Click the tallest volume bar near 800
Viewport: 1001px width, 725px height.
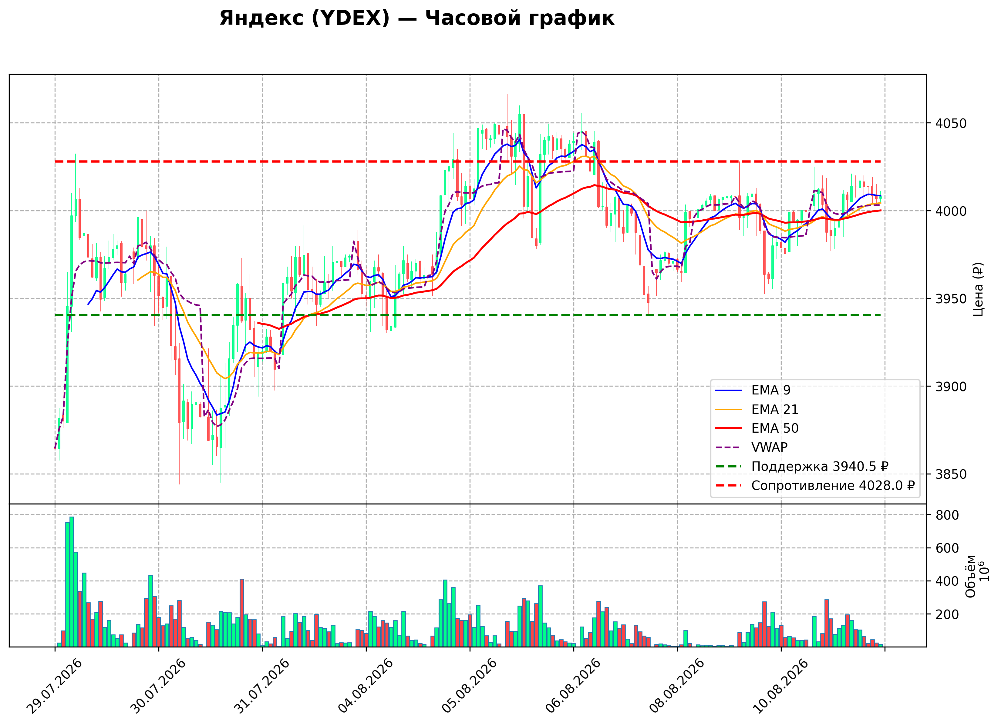[x=72, y=582]
